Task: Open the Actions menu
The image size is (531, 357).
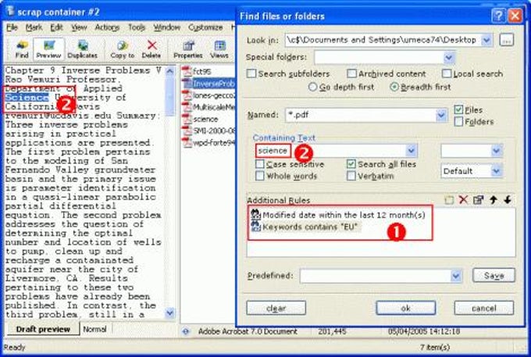Action: tap(107, 27)
